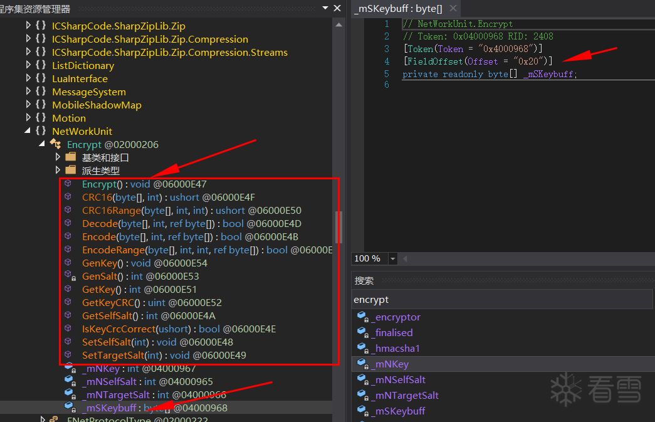655x422 pixels.
Task: Select the _mNTargetSalt : int field row
Action: (154, 394)
